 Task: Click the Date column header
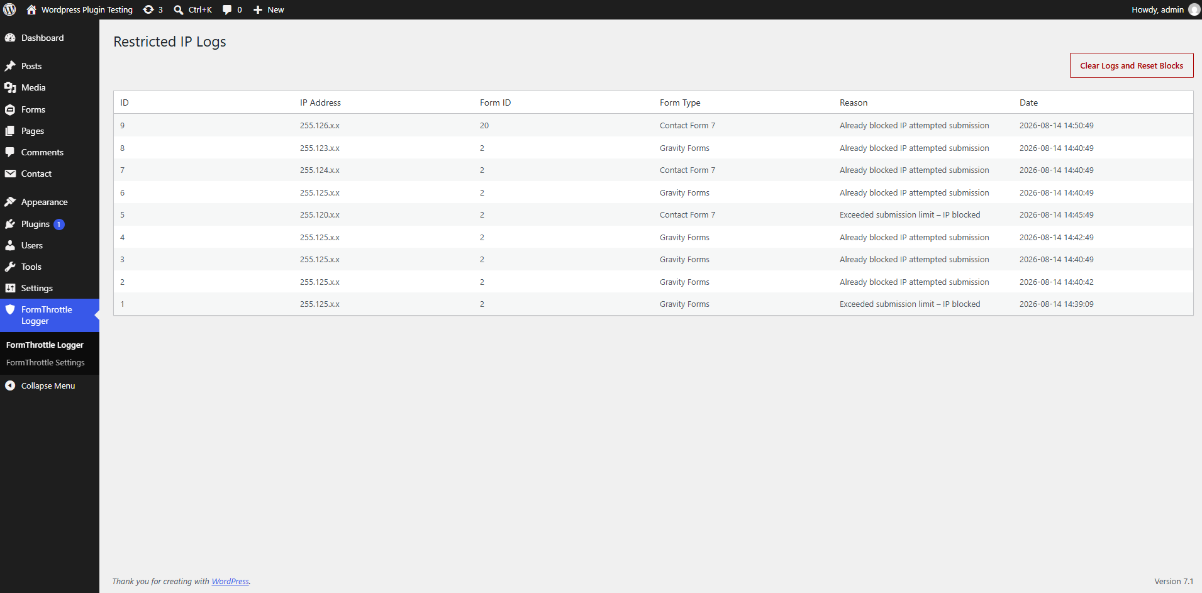point(1028,103)
